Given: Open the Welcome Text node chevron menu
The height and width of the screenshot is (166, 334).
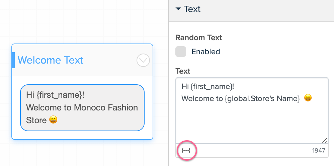Looking at the screenshot, I should (x=143, y=60).
